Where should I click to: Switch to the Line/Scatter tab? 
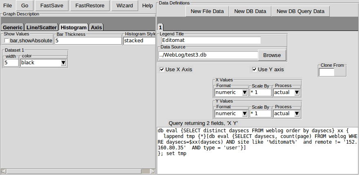[42, 28]
